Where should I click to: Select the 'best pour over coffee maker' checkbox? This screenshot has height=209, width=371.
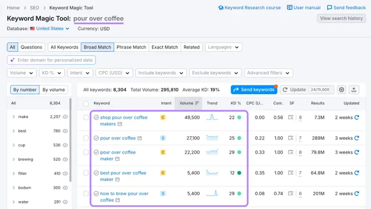pos(86,173)
